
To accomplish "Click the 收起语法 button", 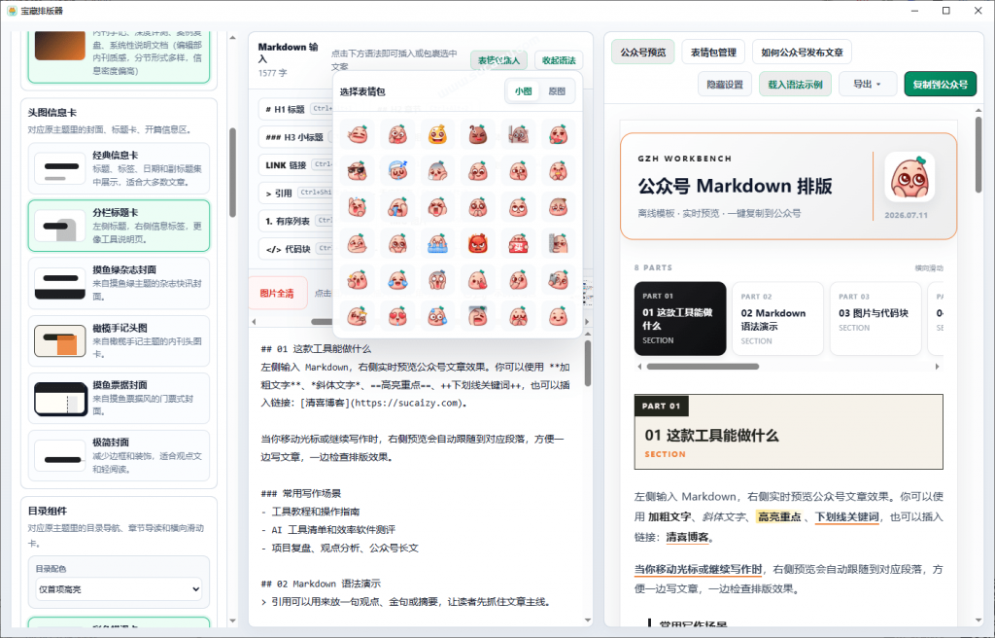I will coord(559,60).
